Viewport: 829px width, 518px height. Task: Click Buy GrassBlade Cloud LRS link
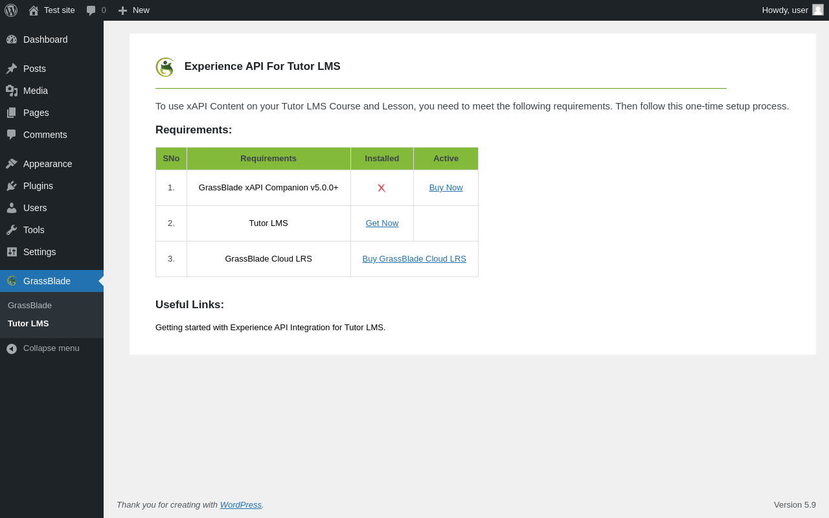[414, 259]
